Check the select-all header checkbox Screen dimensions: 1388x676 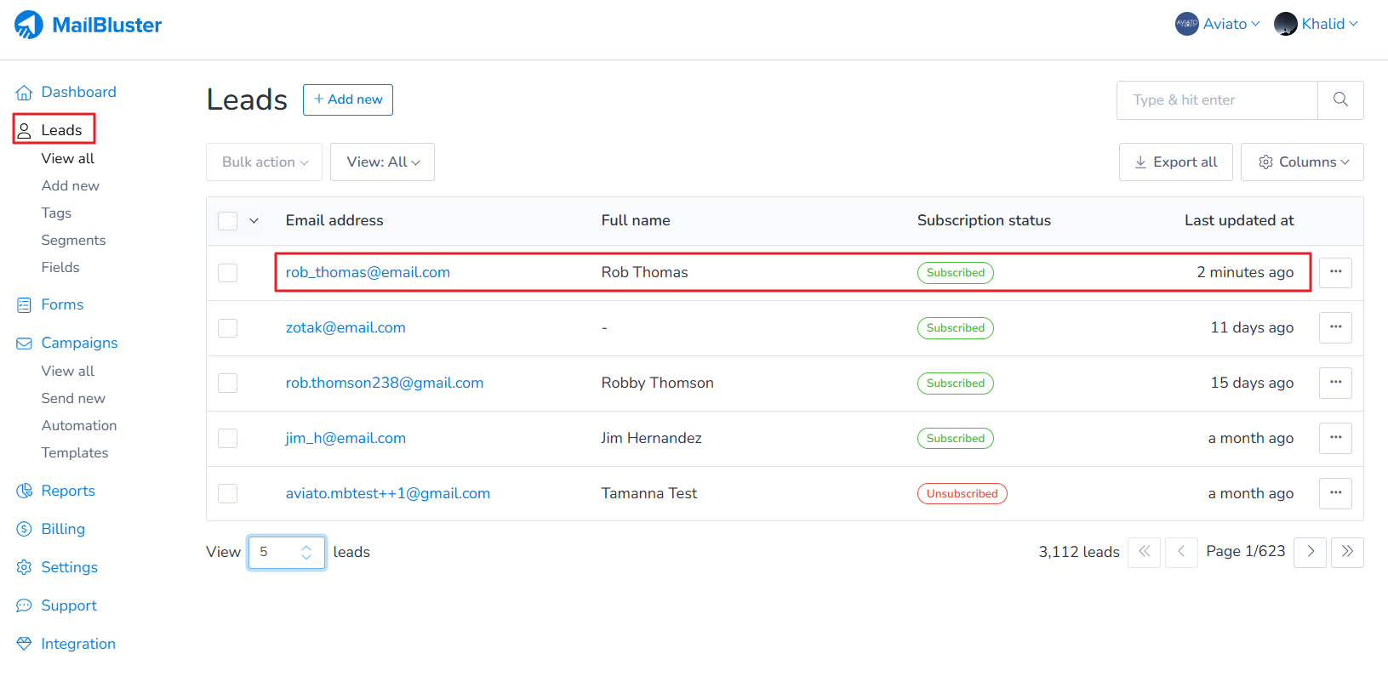coord(227,221)
